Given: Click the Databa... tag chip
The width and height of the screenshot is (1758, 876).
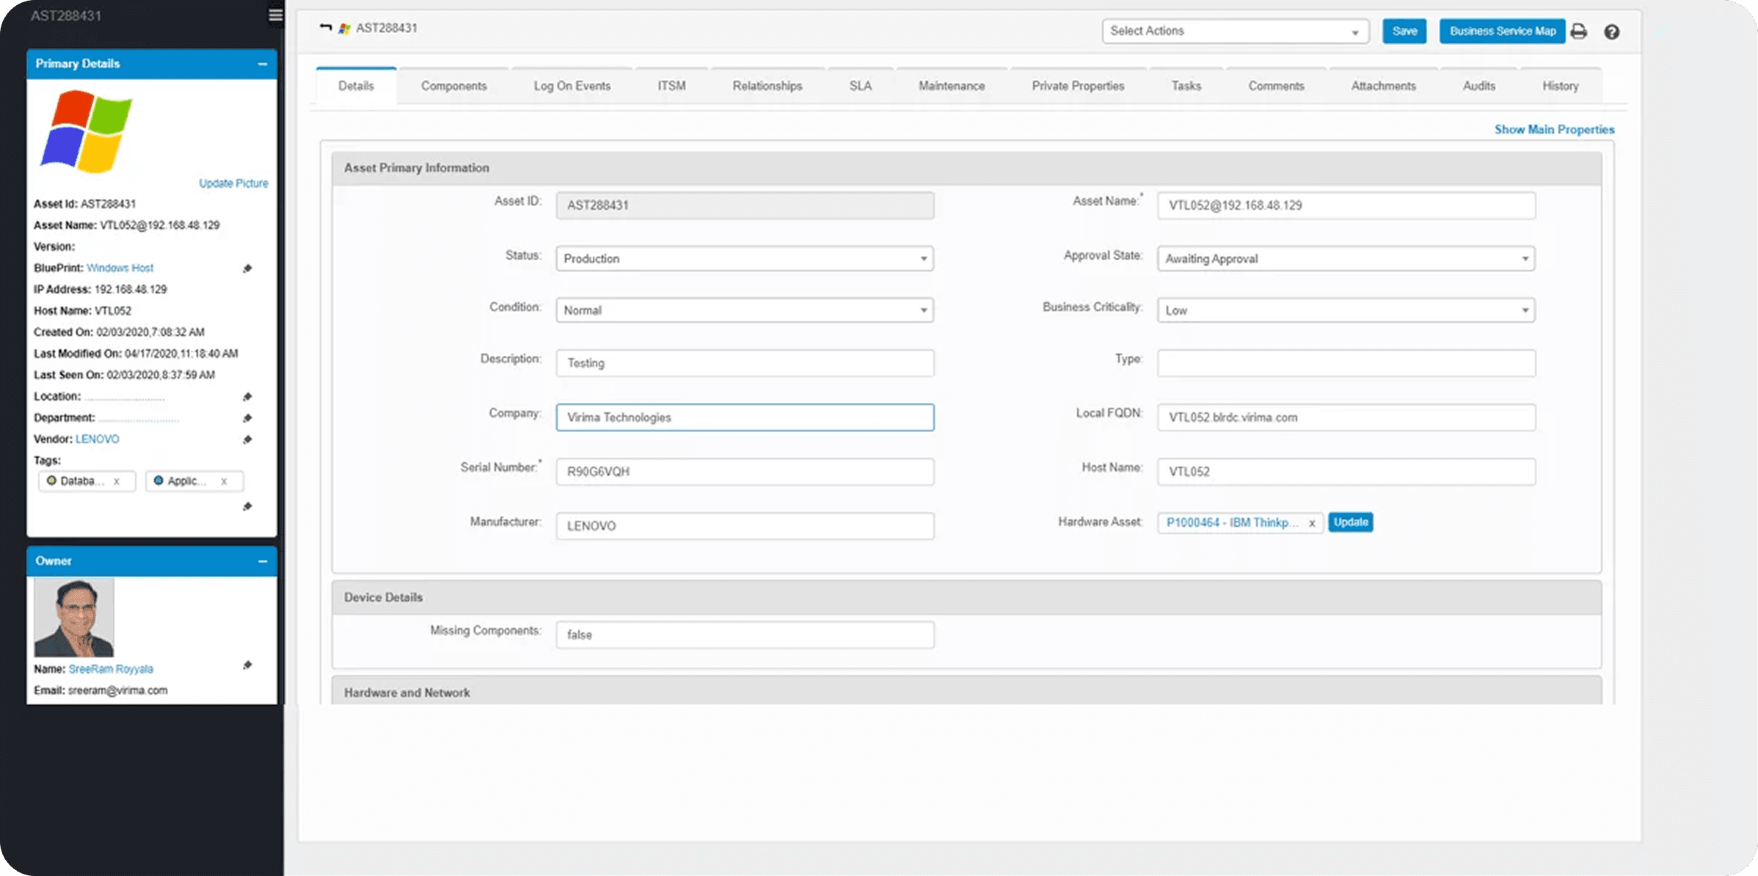Looking at the screenshot, I should point(87,481).
